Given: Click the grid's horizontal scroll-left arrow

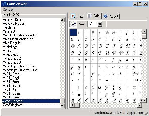Looking at the screenshot, I should (x=72, y=105).
